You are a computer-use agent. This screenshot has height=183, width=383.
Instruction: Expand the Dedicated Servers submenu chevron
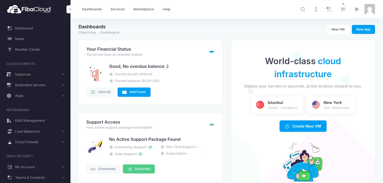pyautogui.click(x=63, y=85)
